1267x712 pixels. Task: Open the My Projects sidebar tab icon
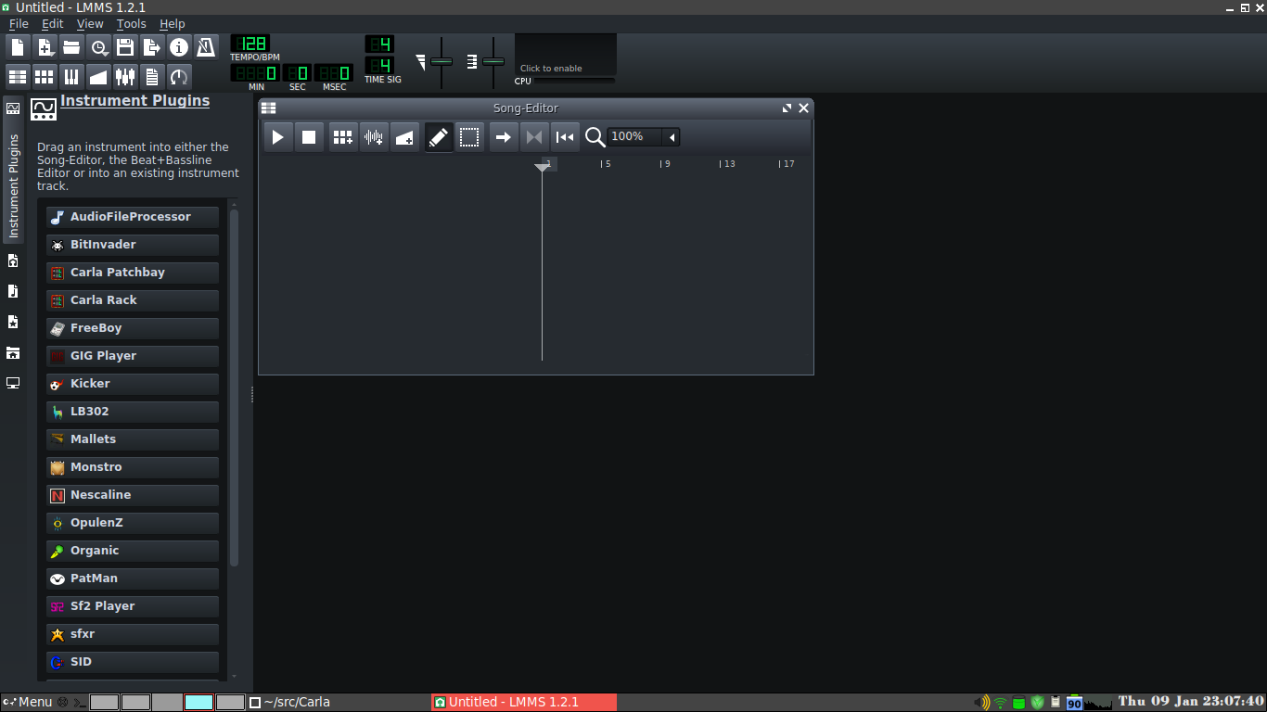coord(13,261)
